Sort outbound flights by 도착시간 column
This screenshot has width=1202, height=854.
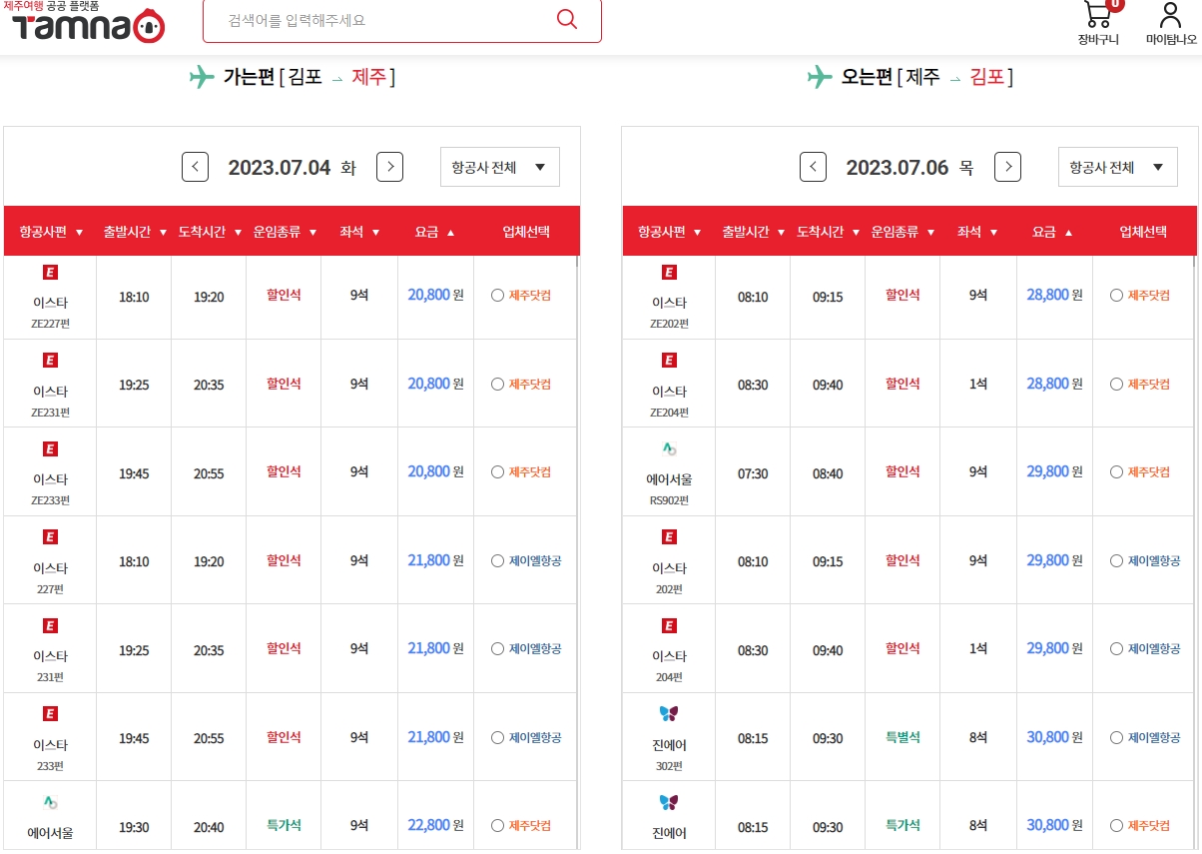[210, 232]
